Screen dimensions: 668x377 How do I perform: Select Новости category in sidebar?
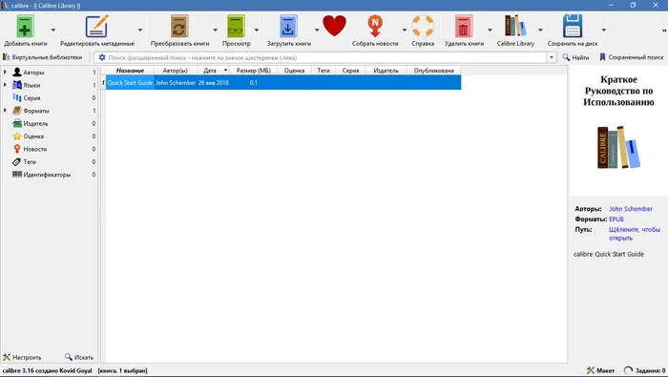35,149
